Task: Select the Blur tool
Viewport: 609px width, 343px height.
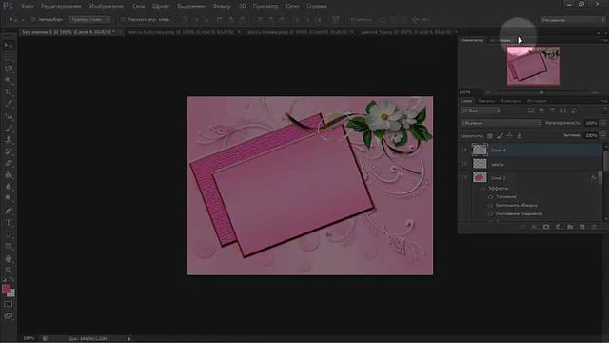Action: coord(9,187)
